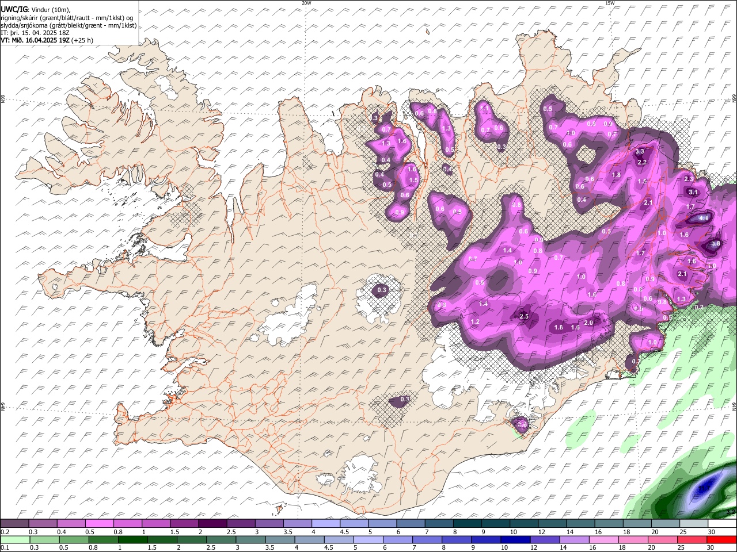The image size is (737, 552).
Task: Click the '20' label in bottom rain legend row
Action: click(x=652, y=547)
